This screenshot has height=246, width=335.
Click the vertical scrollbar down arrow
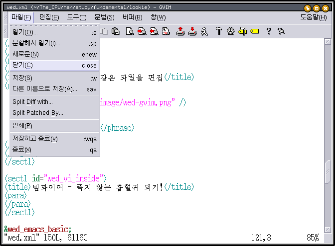click(328, 230)
